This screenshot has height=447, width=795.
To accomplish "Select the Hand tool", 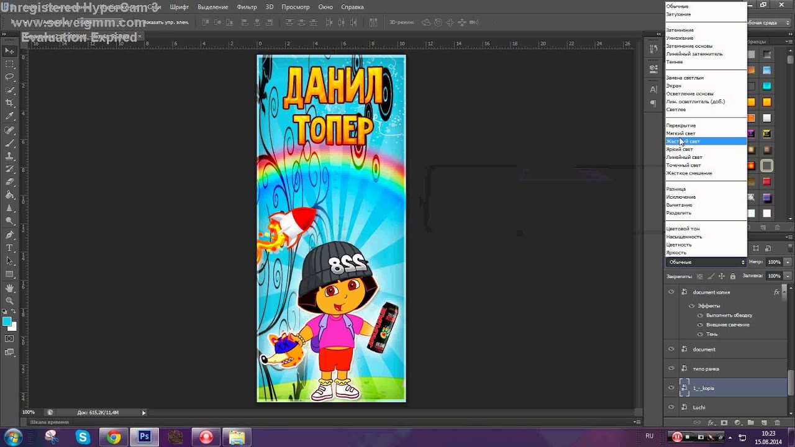I will point(9,289).
